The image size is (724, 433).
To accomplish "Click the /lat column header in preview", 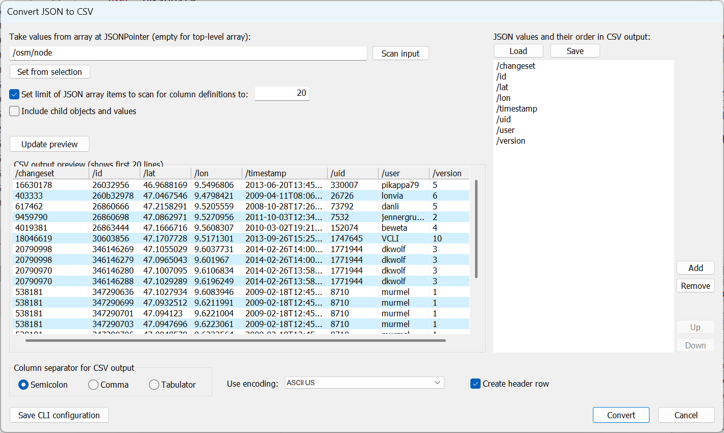I will [x=166, y=173].
